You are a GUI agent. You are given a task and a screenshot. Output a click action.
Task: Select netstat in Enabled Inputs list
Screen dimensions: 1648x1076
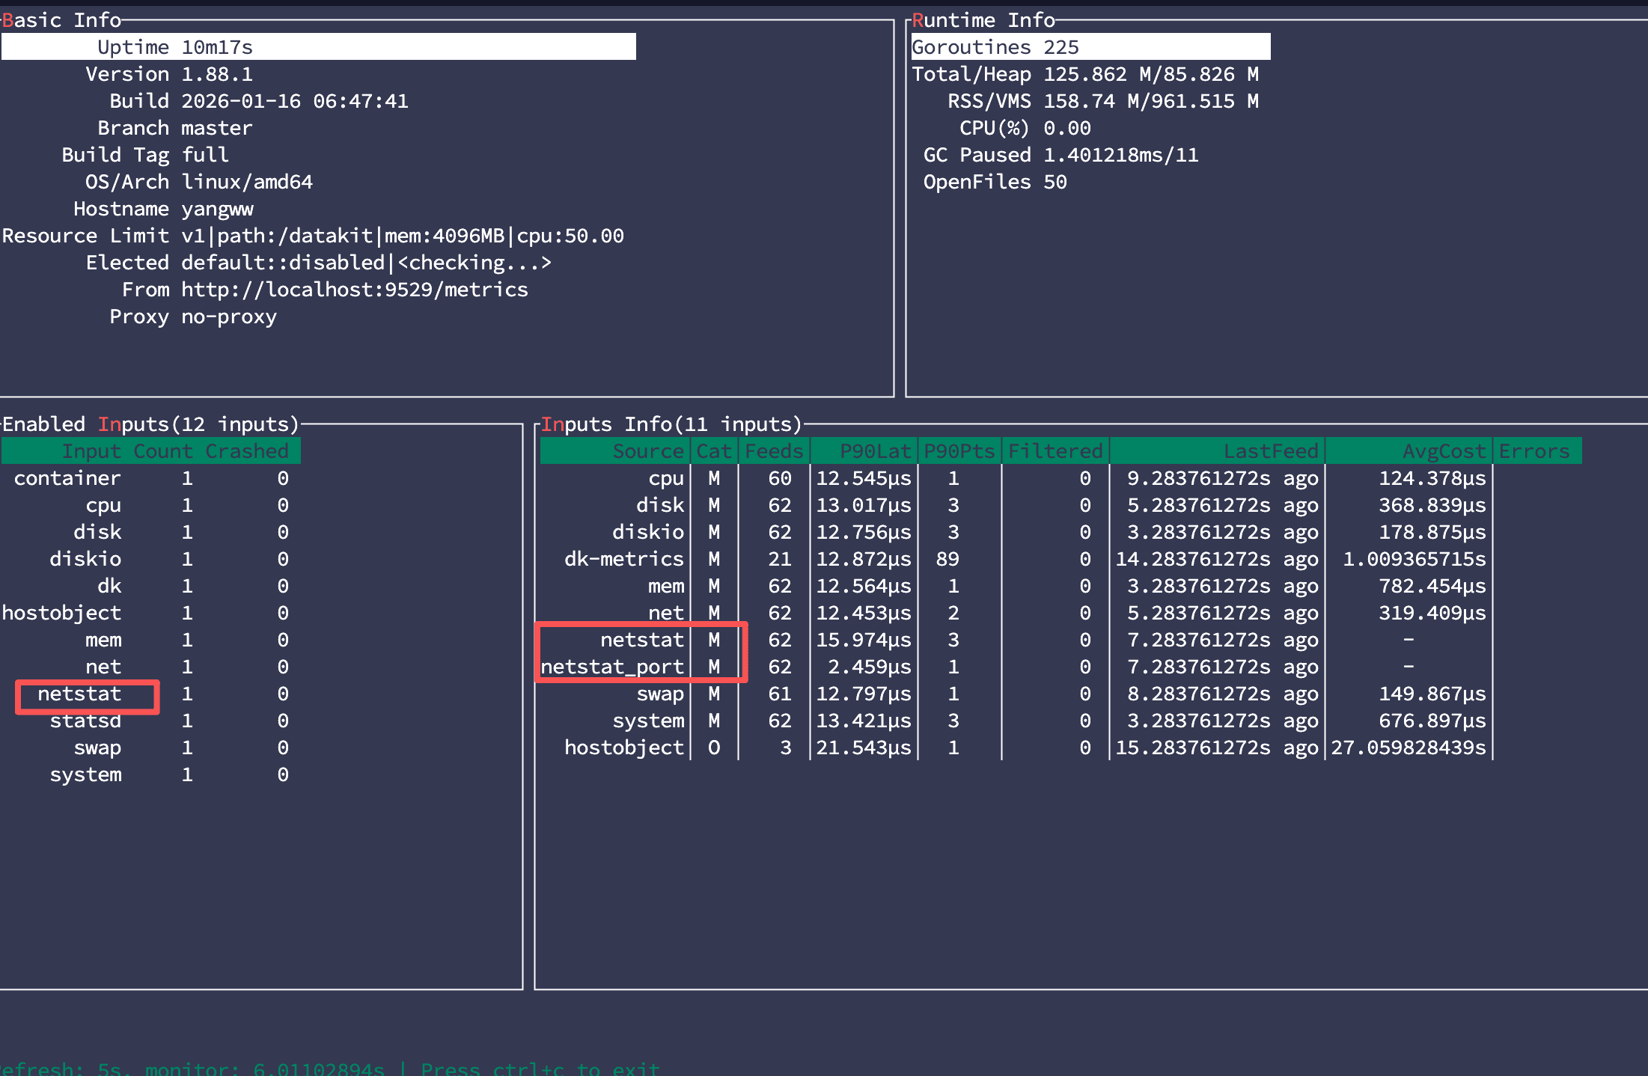click(x=79, y=694)
